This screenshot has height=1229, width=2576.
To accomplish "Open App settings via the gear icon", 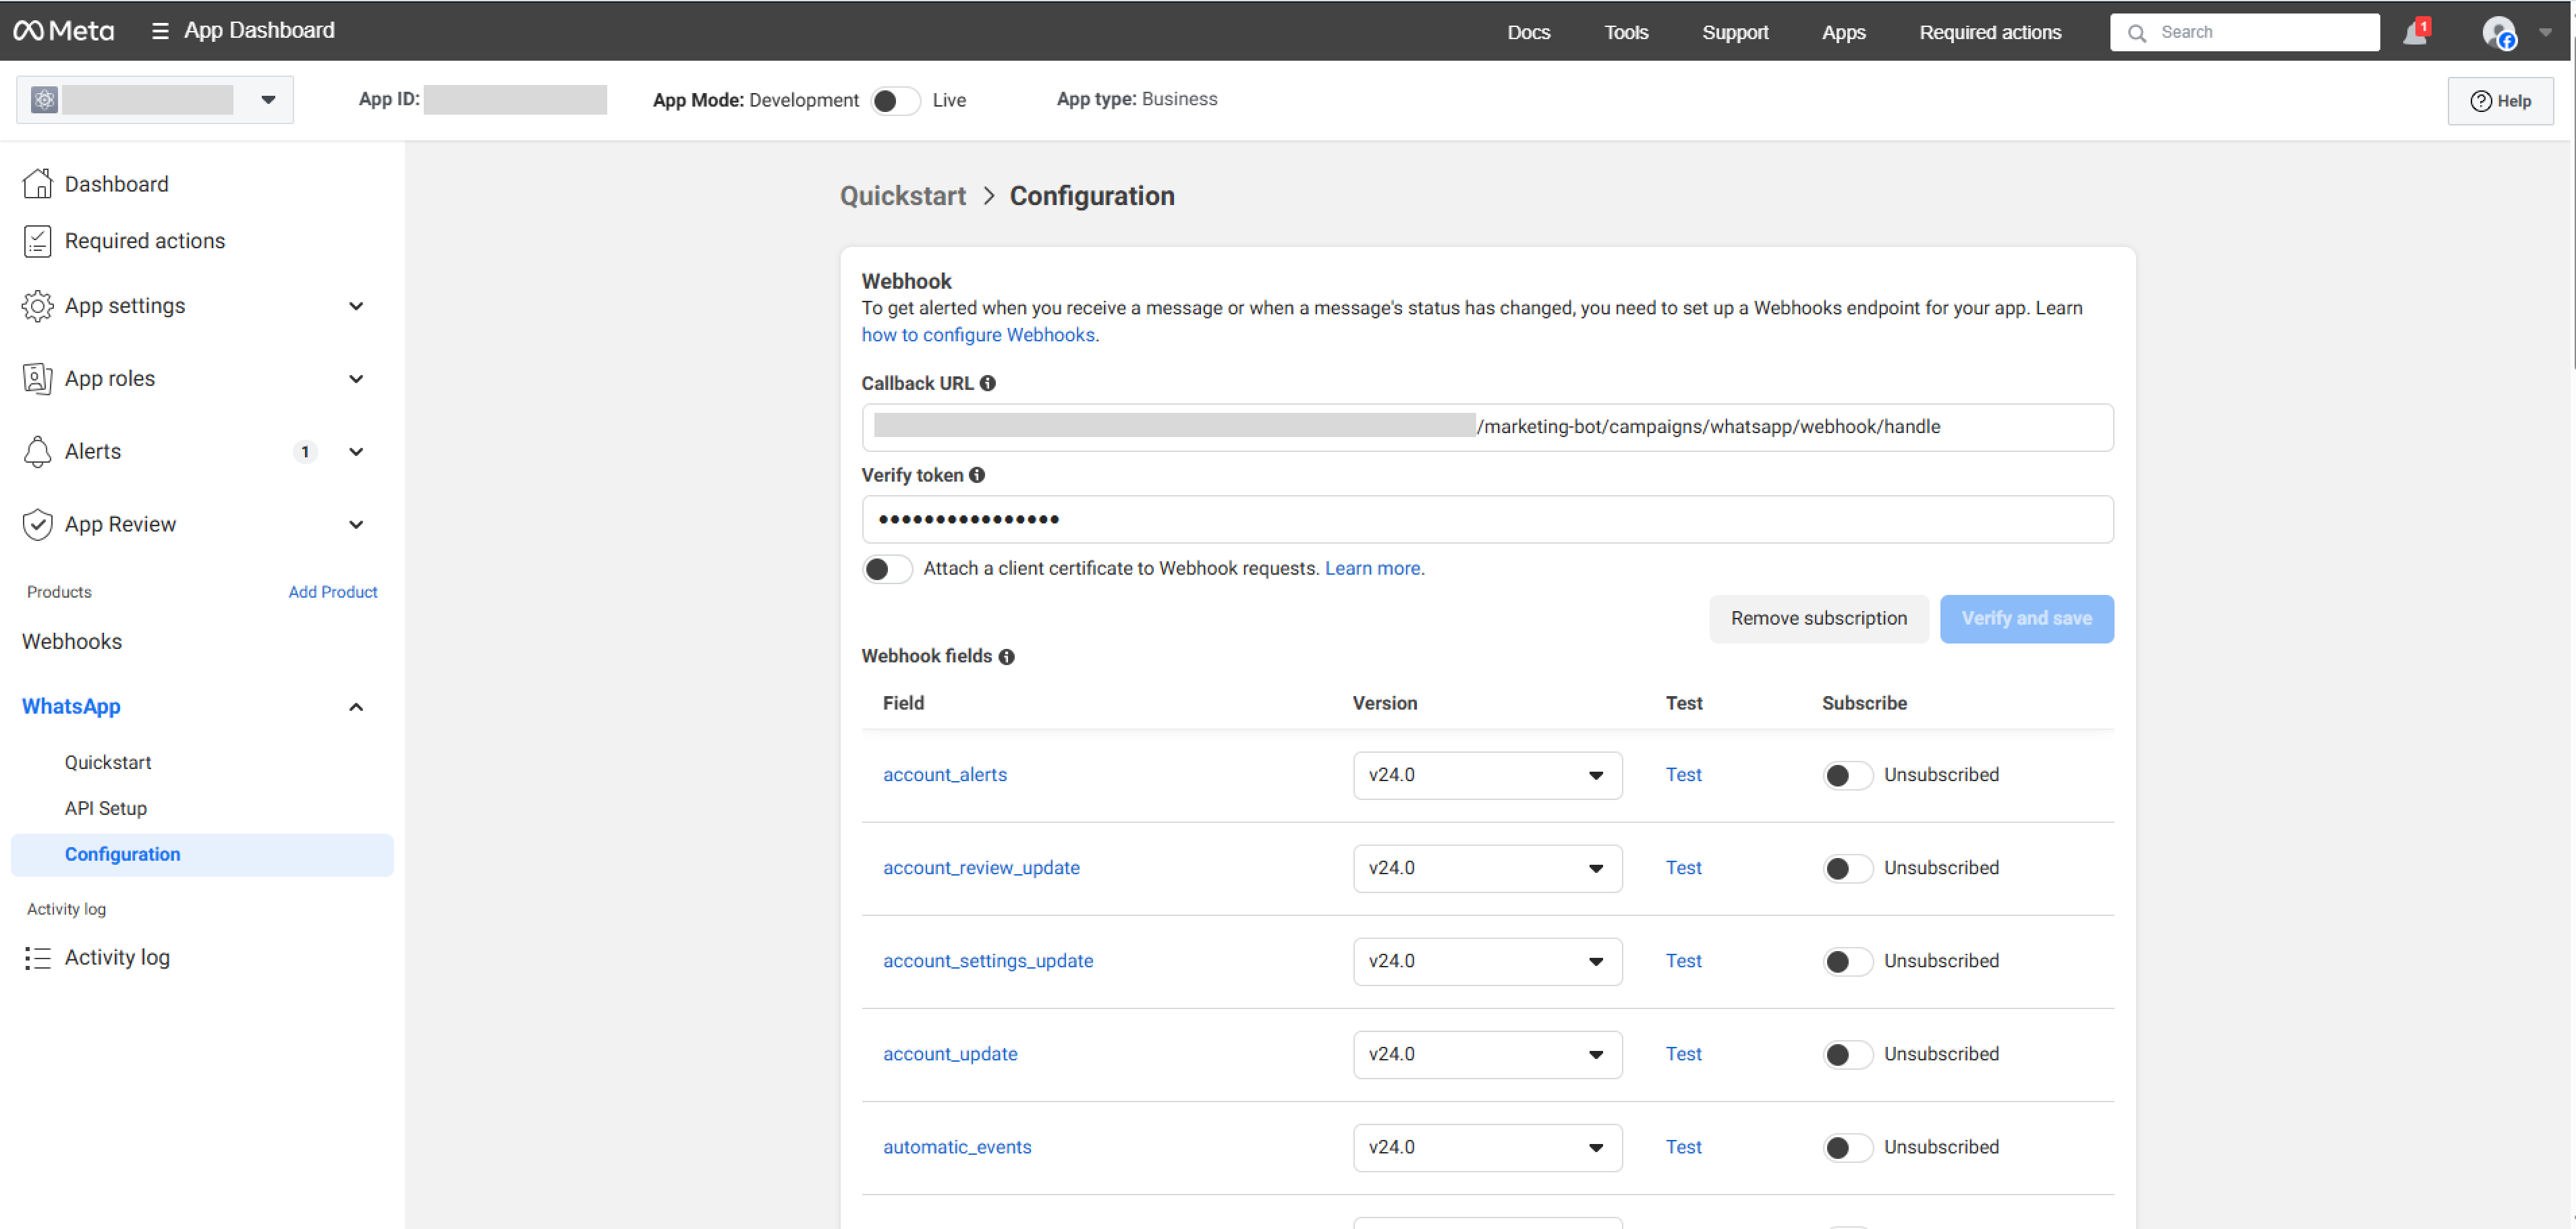I will [37, 306].
